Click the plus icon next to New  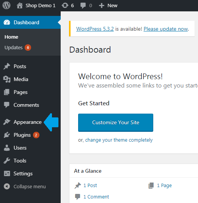102,6
